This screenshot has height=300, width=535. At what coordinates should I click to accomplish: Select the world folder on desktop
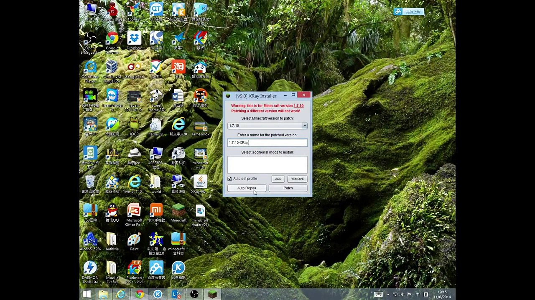[x=156, y=184]
